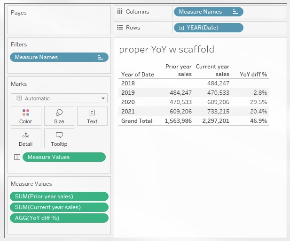Click the Color marks card icon
The image size is (290, 241).
(26, 113)
